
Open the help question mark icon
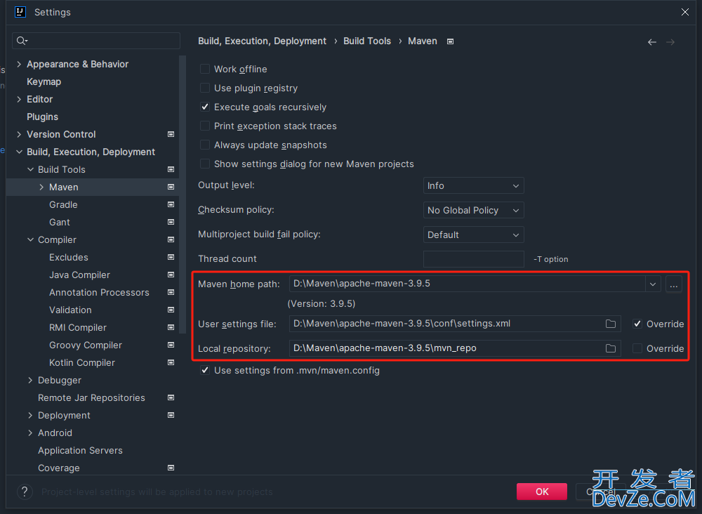click(x=25, y=492)
